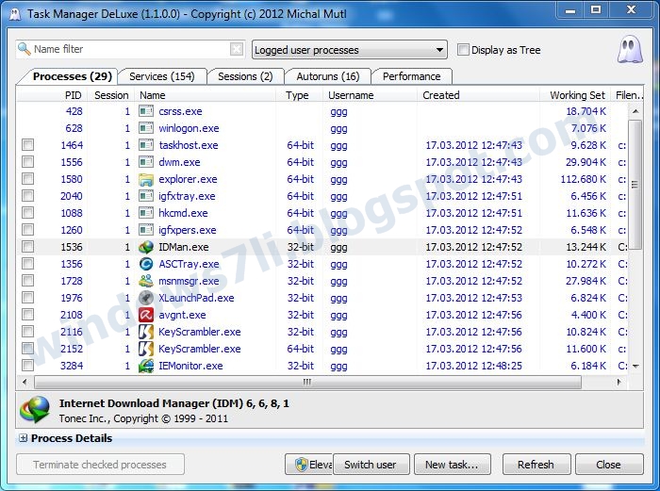Image resolution: width=660 pixels, height=491 pixels.
Task: Check the XLaunchPad.exe process checkbox
Action: [x=28, y=298]
